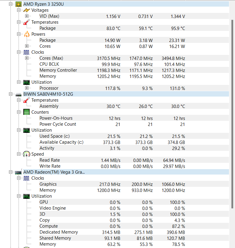Image resolution: width=235 pixels, height=248 pixels.
Task: Select the Dedicated Memory row
Action: click(59, 232)
